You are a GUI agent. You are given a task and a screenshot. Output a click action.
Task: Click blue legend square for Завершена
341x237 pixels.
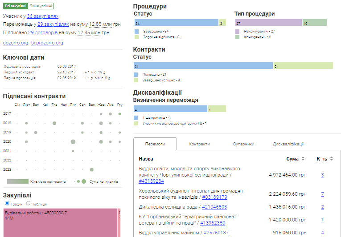(136, 32)
